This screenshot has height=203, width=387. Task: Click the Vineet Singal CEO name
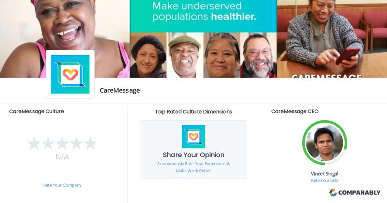coord(325,174)
